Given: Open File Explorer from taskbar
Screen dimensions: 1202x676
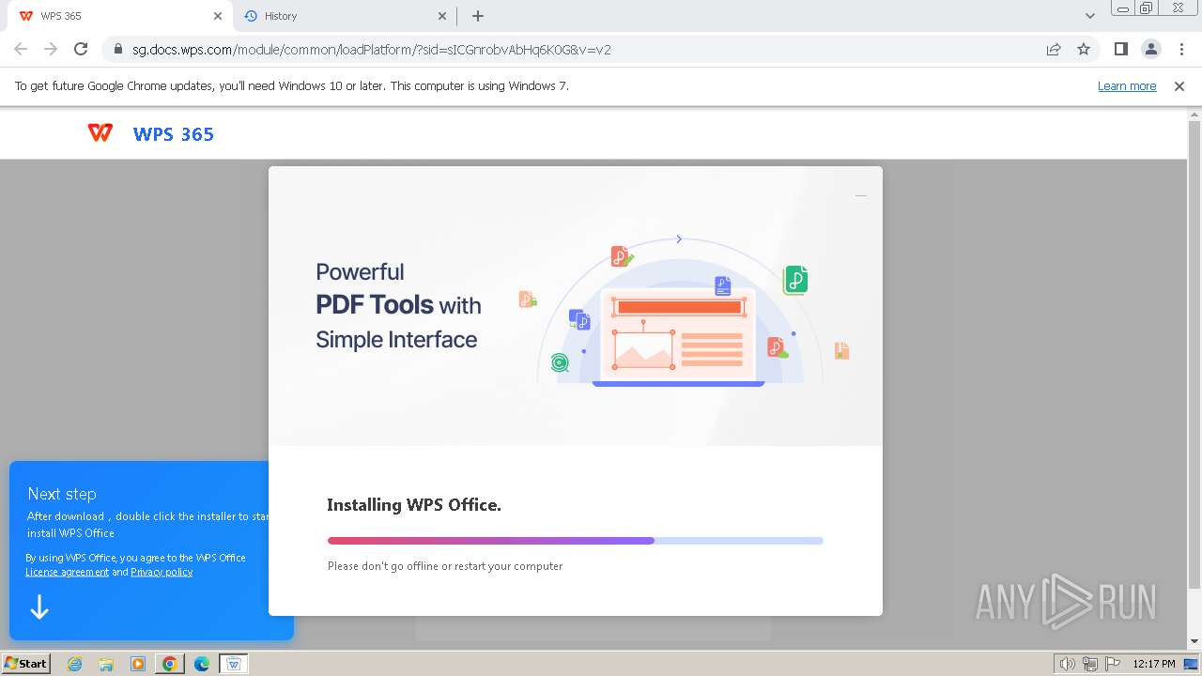Looking at the screenshot, I should (x=106, y=664).
